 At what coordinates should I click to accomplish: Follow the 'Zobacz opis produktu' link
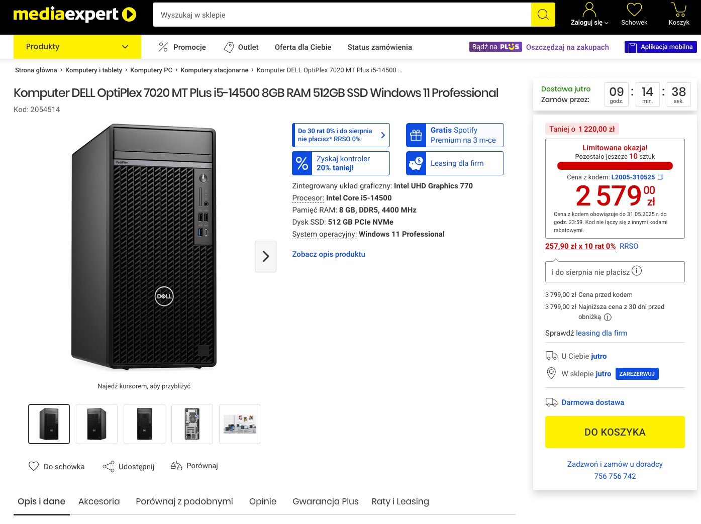click(329, 254)
